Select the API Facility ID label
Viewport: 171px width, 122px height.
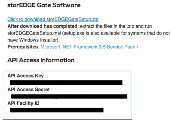(x=23, y=103)
